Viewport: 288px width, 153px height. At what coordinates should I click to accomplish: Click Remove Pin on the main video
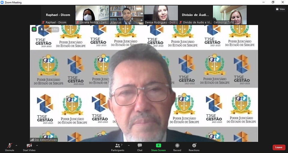[49, 30]
